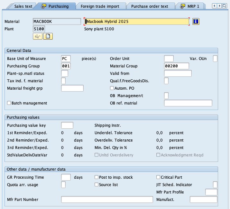The image size is (230, 209).
Task: Switch to the Sales text tab
Action: pyautogui.click(x=23, y=6)
